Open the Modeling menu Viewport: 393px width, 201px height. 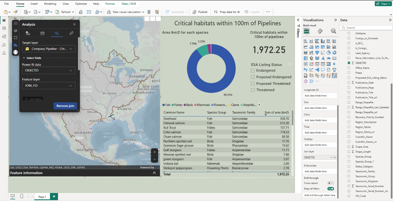tap(50, 4)
